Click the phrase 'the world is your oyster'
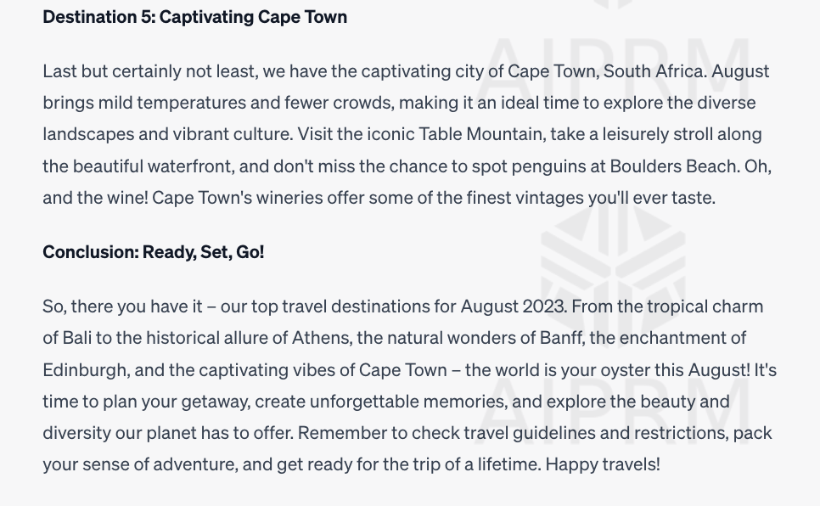Image resolution: width=820 pixels, height=506 pixels. pyautogui.click(x=558, y=370)
